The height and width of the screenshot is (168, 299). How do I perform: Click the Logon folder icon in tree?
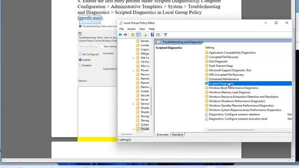[x=138, y=49]
